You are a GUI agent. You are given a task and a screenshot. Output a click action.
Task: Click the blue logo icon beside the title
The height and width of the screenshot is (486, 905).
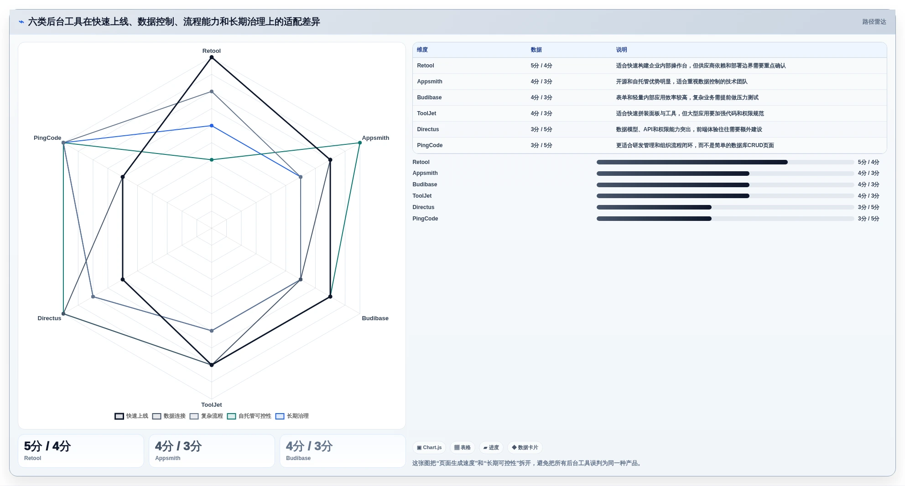click(x=21, y=22)
